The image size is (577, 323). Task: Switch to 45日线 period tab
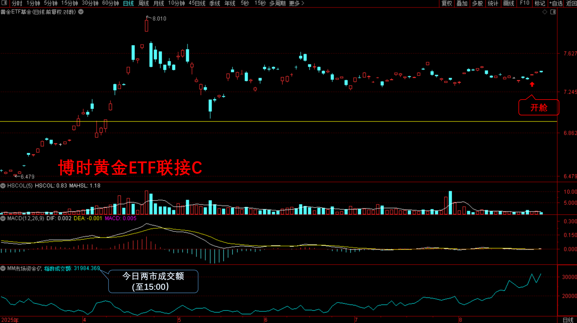pos(197,3)
